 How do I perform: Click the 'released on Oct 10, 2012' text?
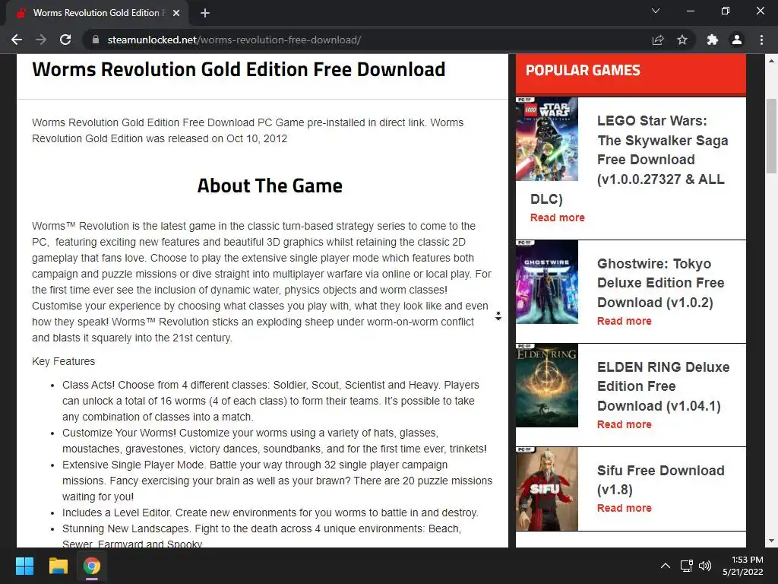tap(226, 138)
